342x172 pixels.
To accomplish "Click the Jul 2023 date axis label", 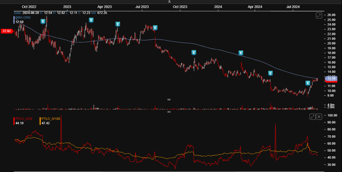I will [142, 7].
